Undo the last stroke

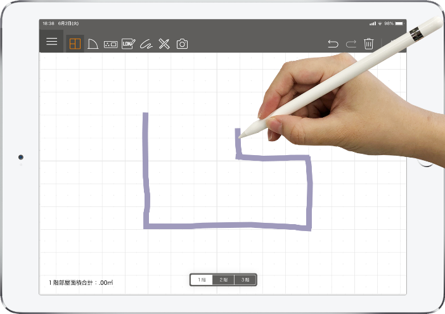pos(333,44)
